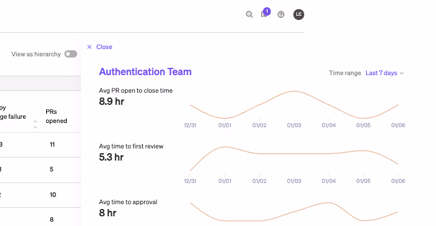Click the Close link on the panel
436x226 pixels.
click(104, 47)
